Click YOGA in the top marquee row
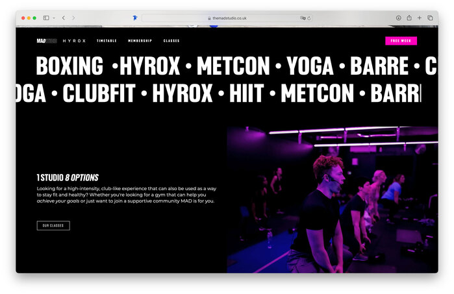The height and width of the screenshot is (294, 454). pyautogui.click(x=310, y=66)
